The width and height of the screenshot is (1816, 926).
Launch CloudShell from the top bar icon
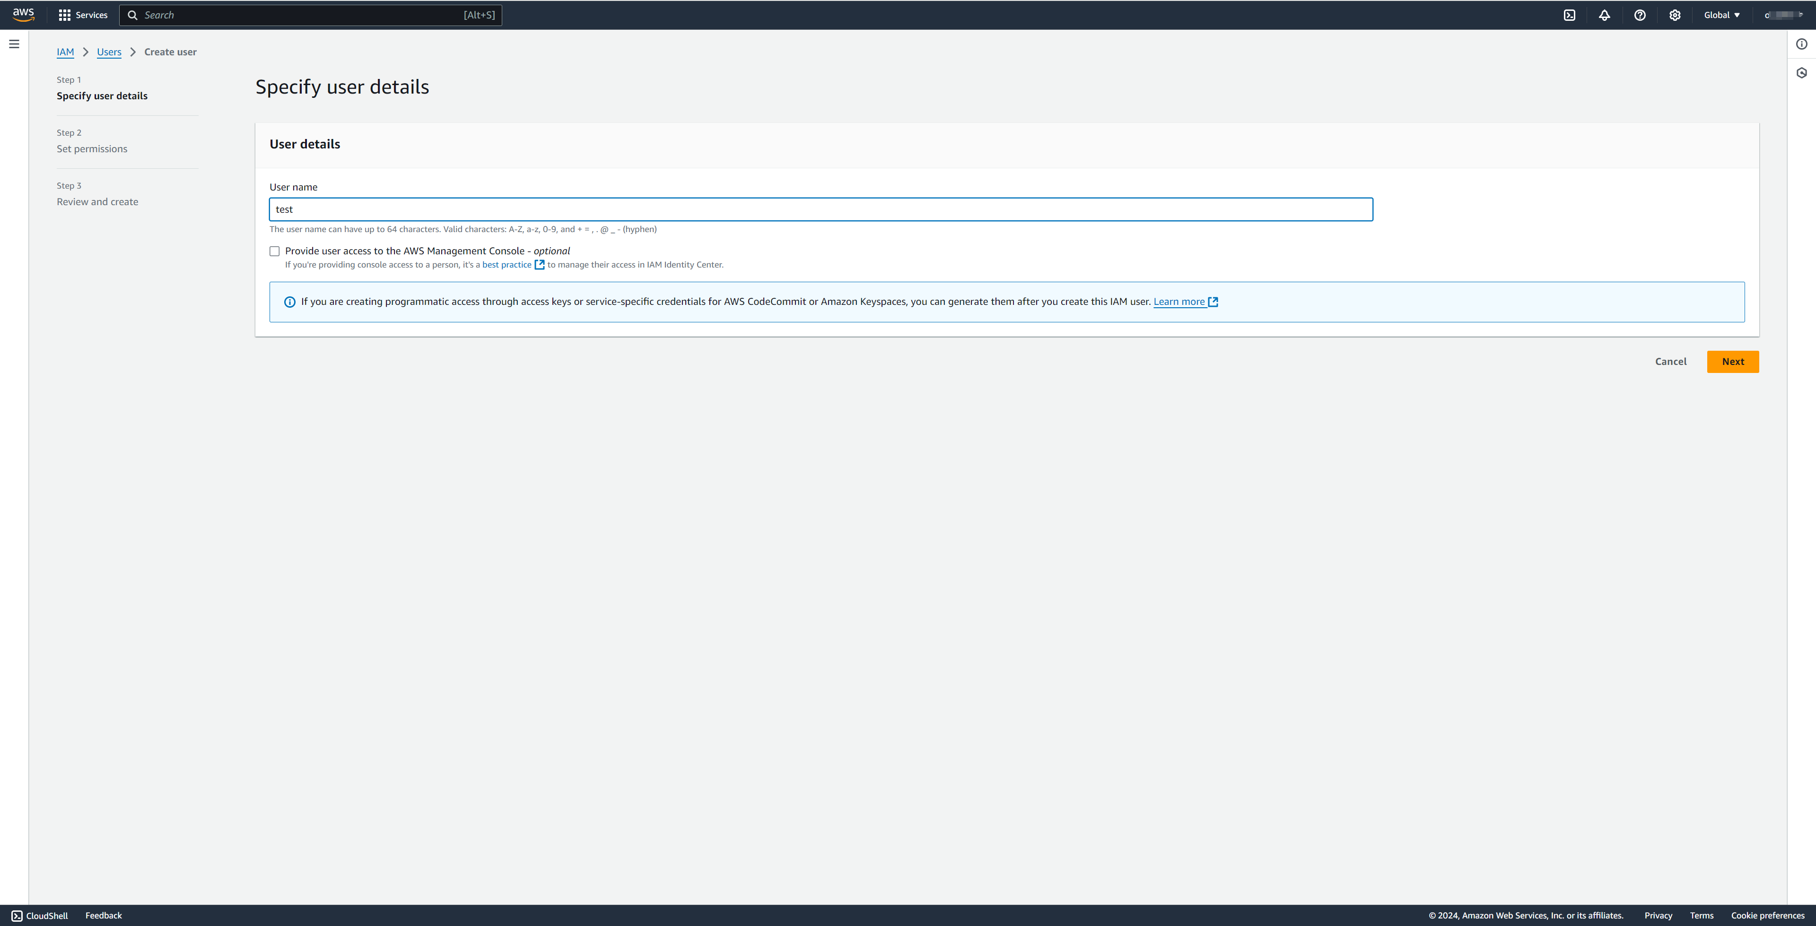[x=1569, y=15]
